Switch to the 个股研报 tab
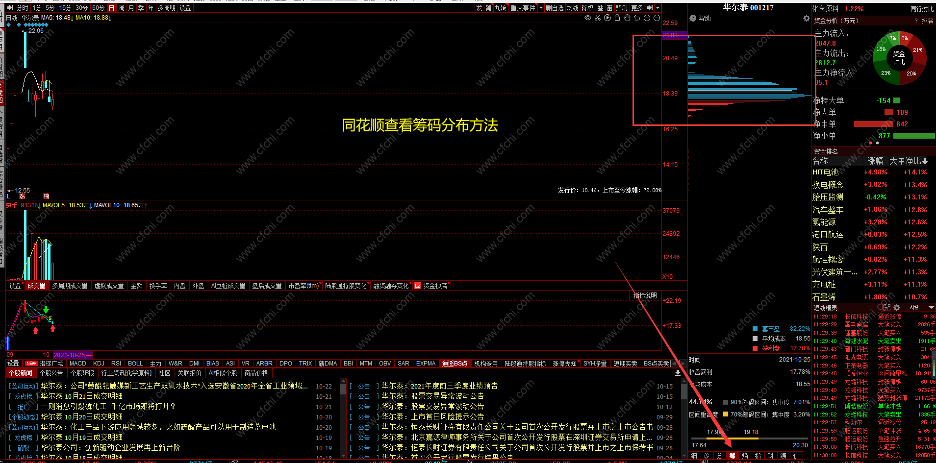The height and width of the screenshot is (463, 936). click(x=82, y=373)
